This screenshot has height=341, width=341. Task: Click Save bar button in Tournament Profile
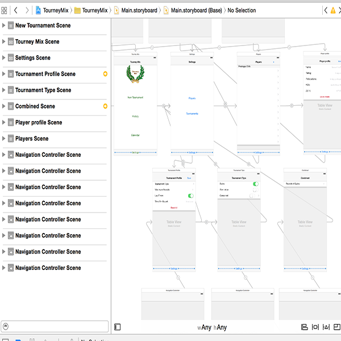[189, 178]
